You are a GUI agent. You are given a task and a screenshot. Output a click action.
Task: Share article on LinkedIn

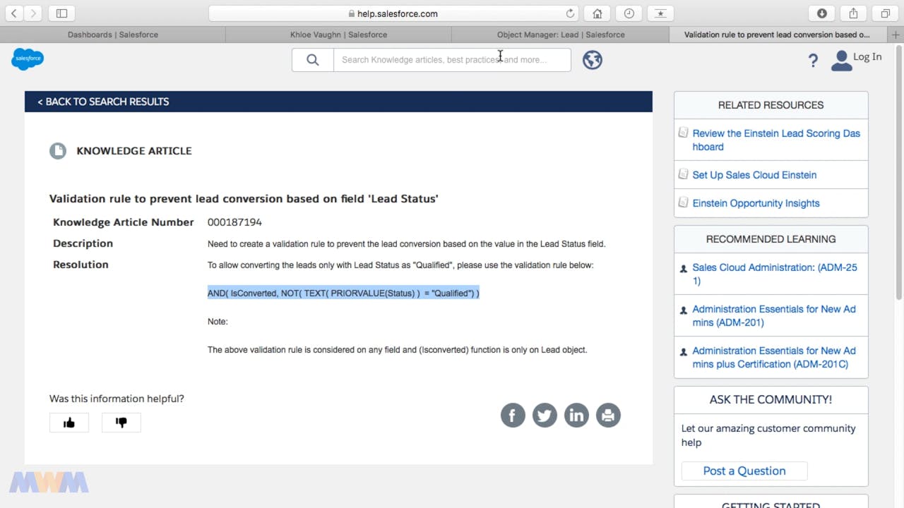pyautogui.click(x=576, y=416)
